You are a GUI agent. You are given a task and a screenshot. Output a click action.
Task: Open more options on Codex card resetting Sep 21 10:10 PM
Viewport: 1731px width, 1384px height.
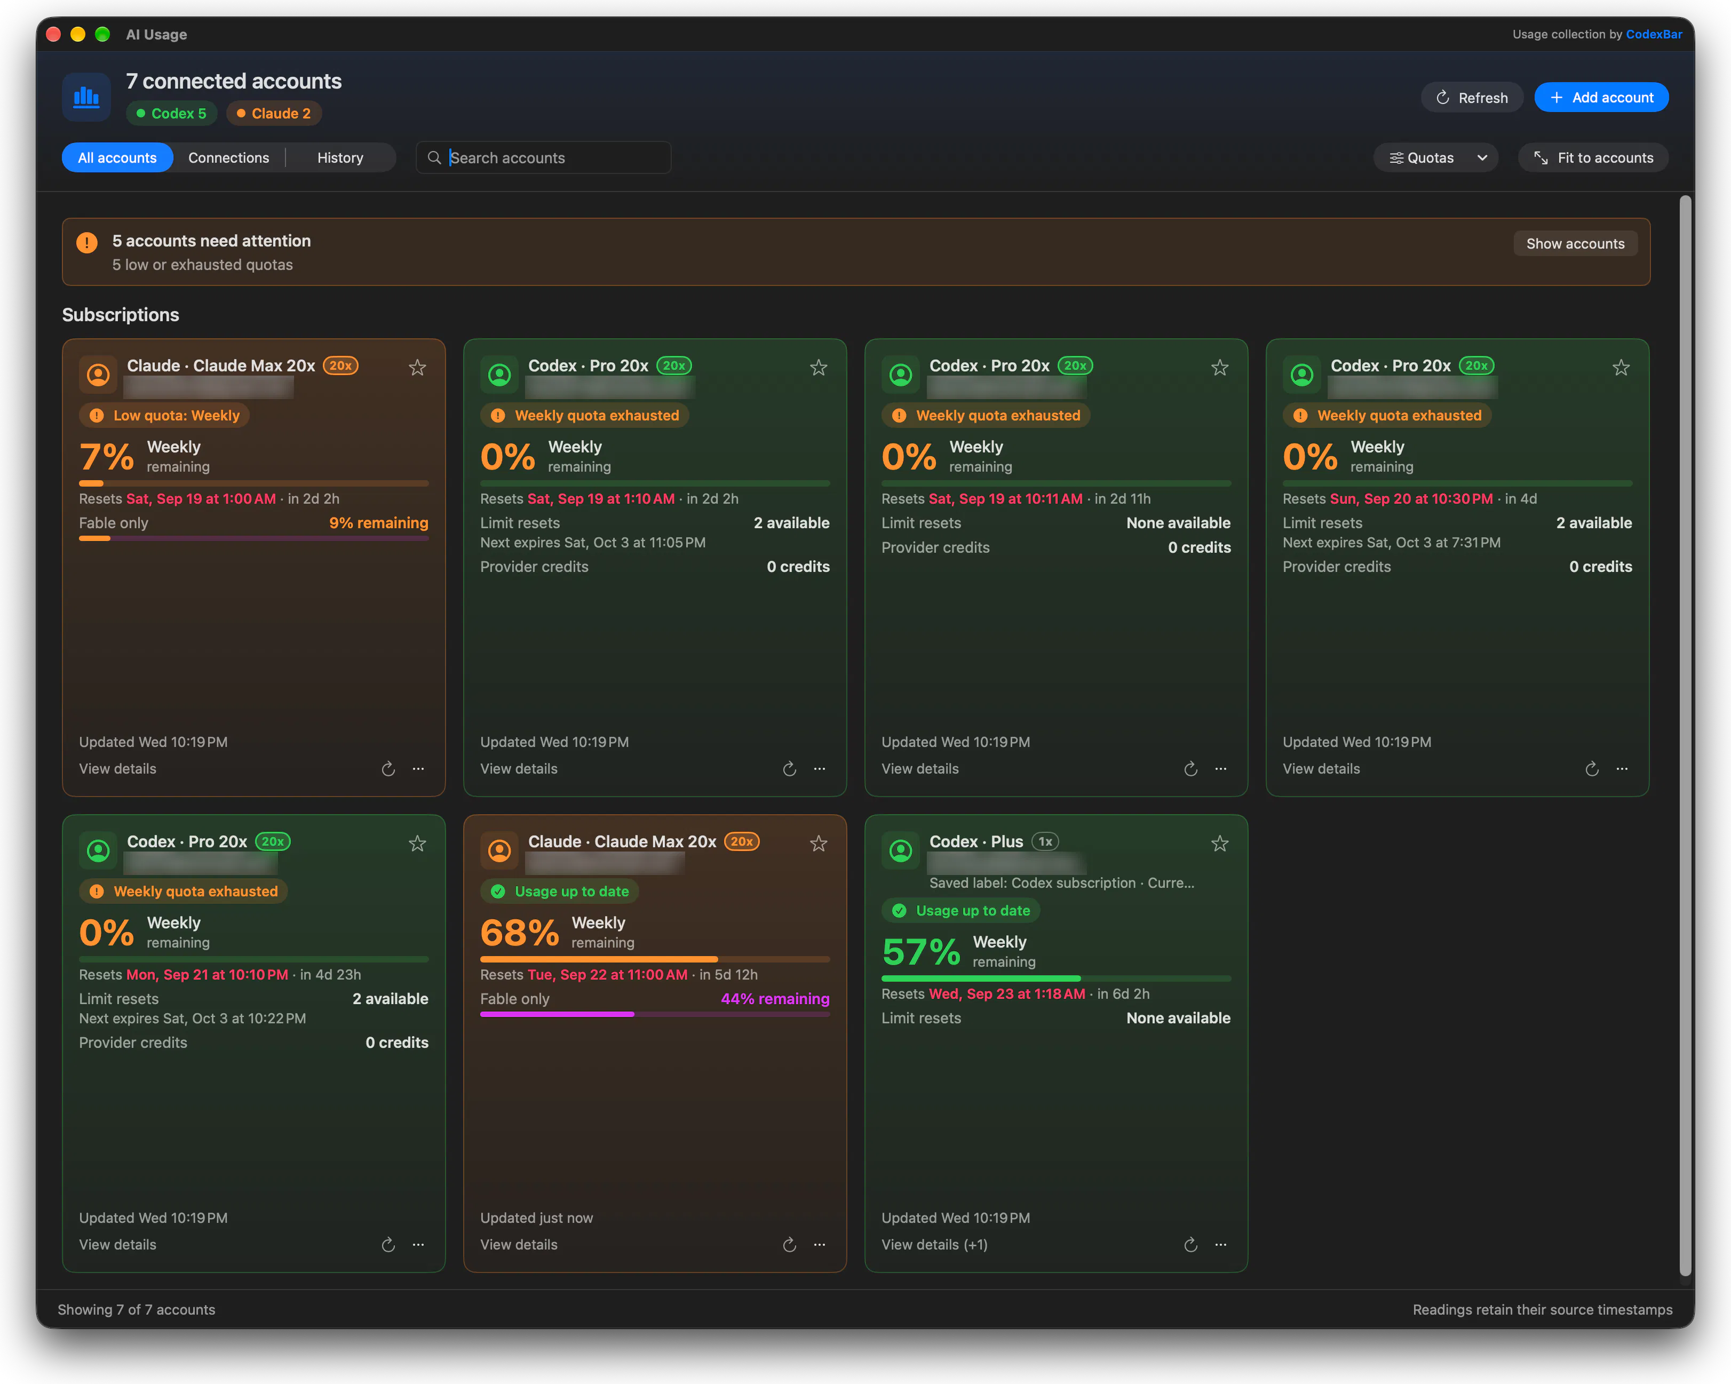point(418,1245)
